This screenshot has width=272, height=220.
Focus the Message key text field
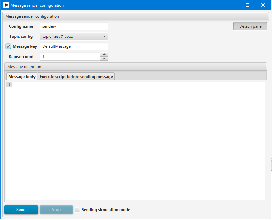tap(74, 46)
